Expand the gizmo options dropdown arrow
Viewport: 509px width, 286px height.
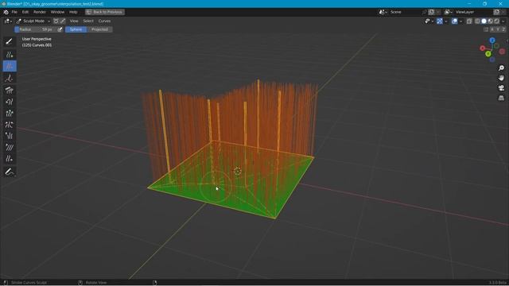[x=445, y=21]
